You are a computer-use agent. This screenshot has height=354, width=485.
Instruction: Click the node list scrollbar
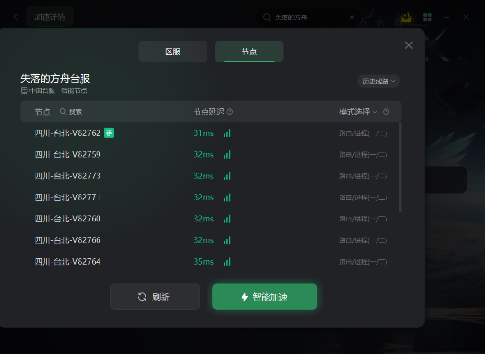click(400, 167)
